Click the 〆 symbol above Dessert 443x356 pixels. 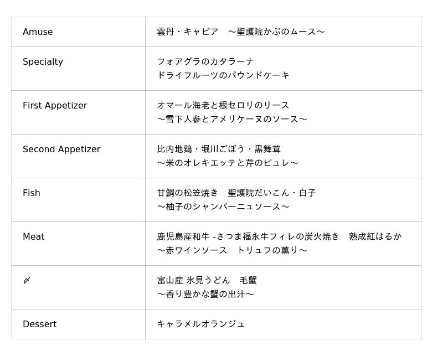[x=27, y=281]
